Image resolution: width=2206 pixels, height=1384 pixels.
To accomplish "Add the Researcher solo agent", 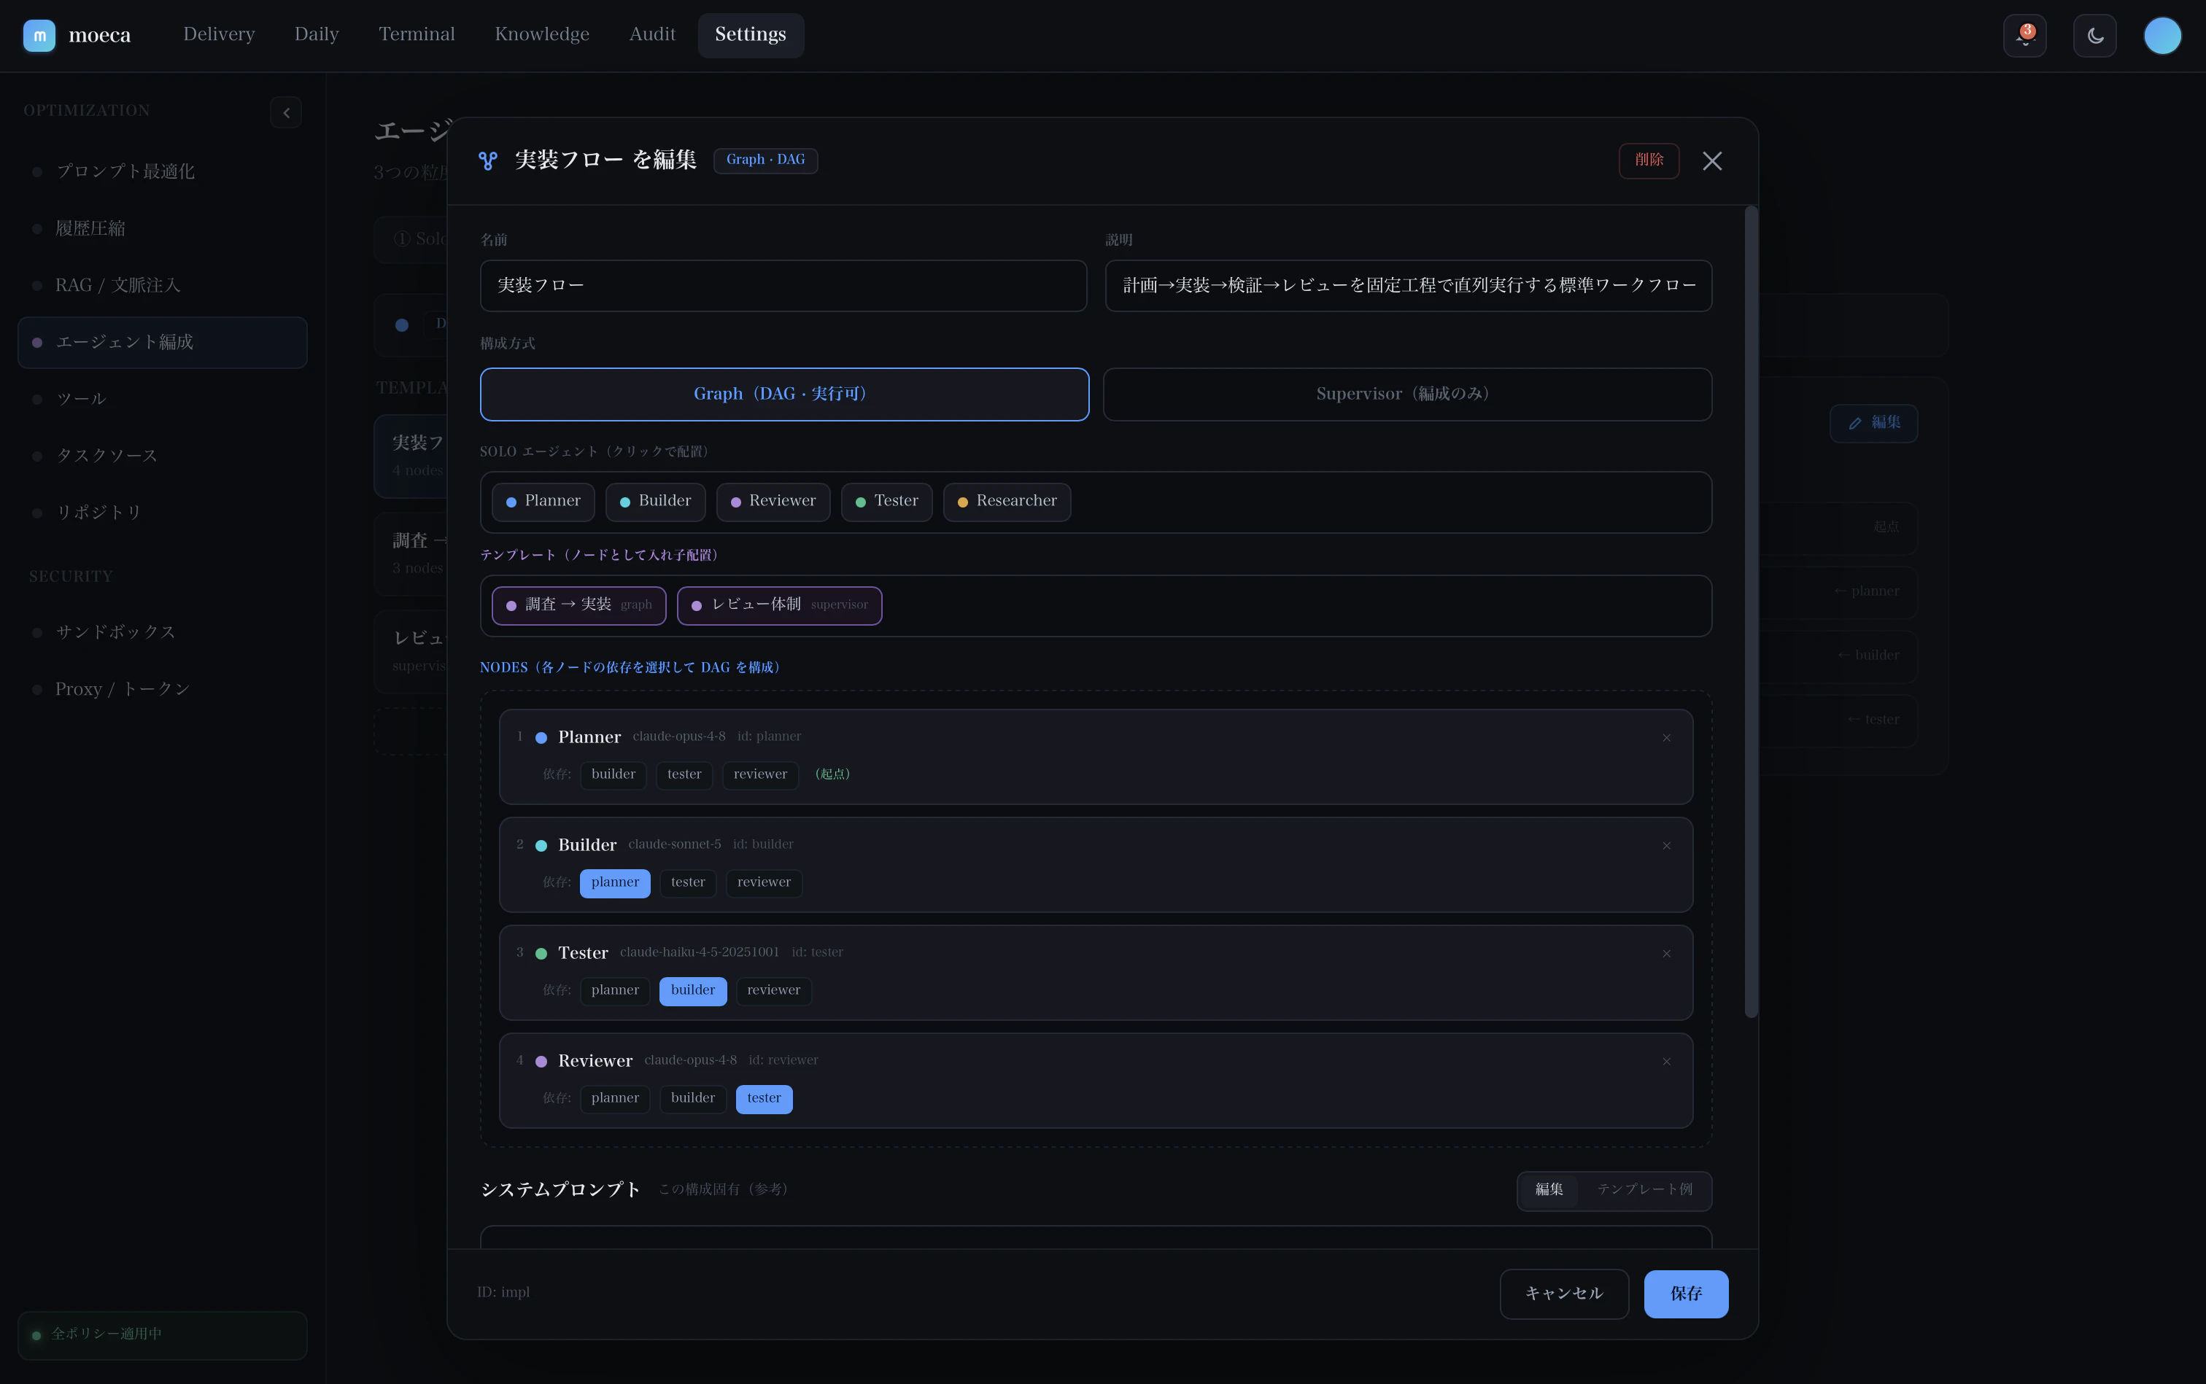I will (1007, 502).
